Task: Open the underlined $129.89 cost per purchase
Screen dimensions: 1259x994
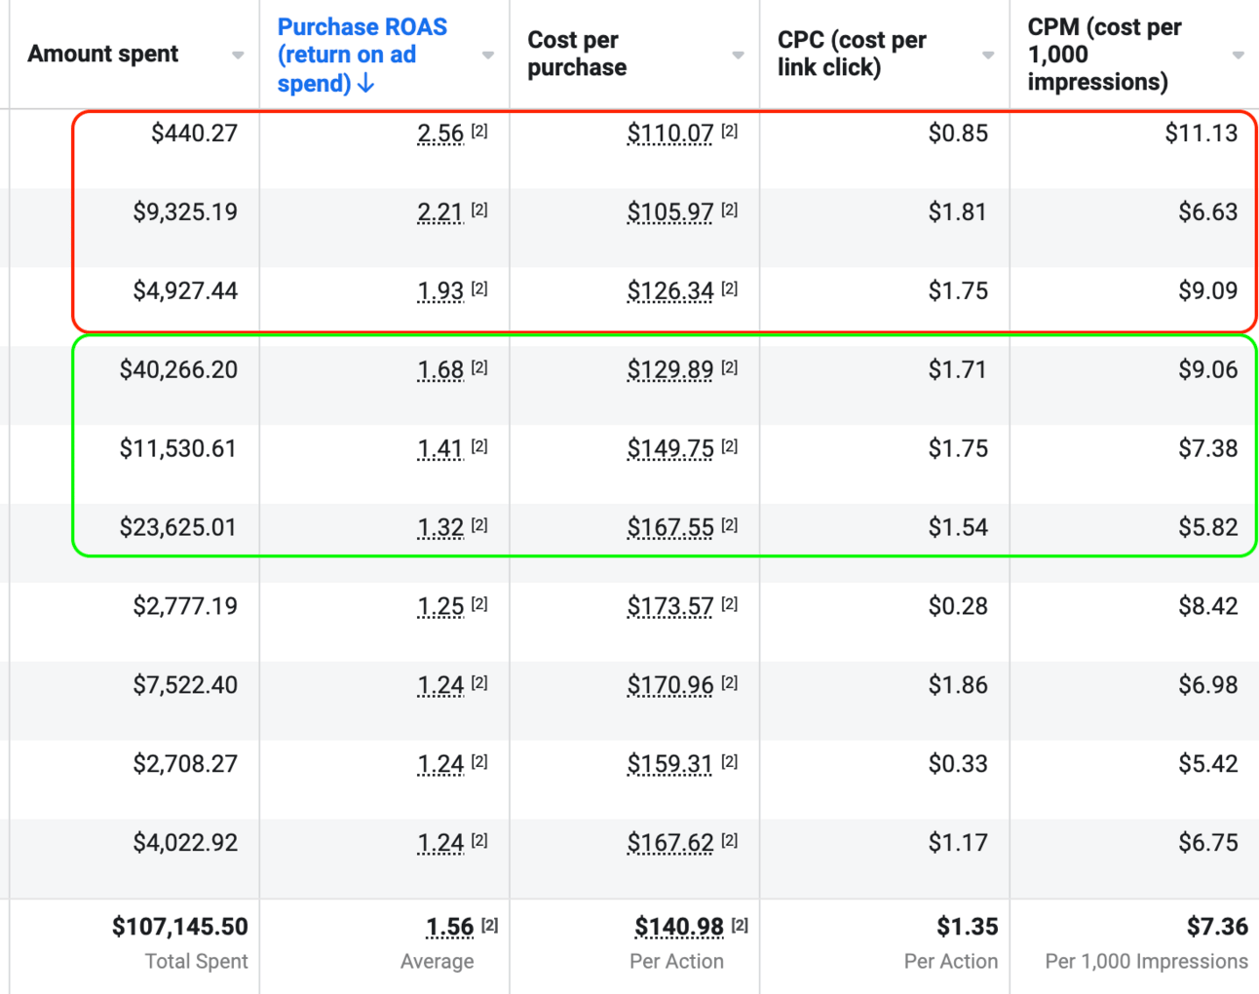Action: tap(669, 370)
